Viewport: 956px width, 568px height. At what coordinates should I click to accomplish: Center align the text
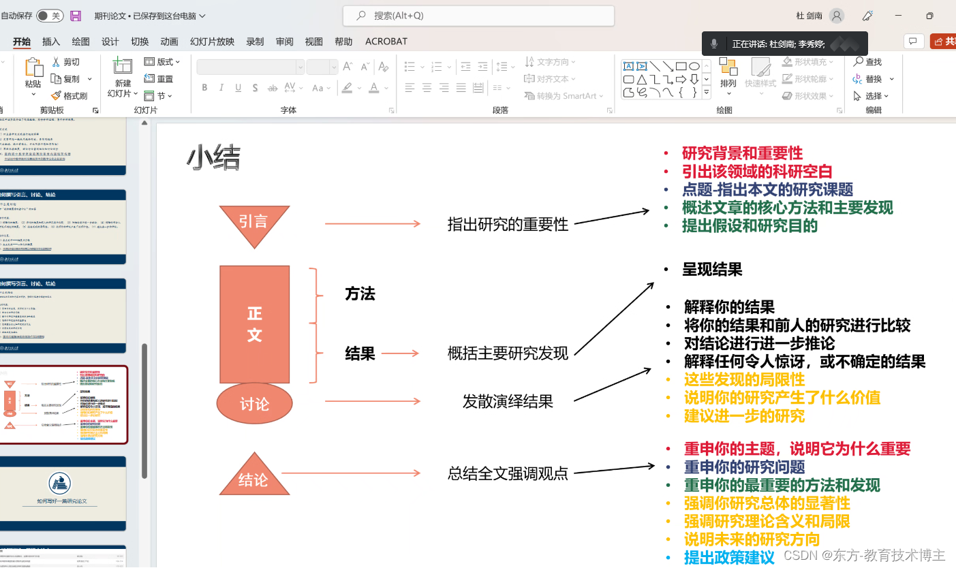427,88
